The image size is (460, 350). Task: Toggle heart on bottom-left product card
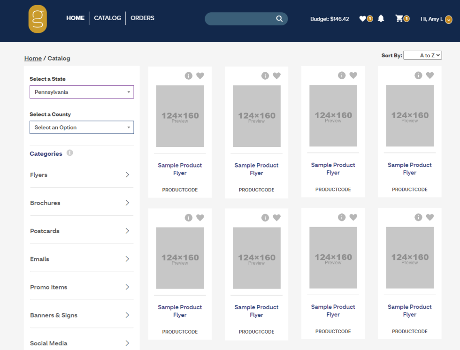click(x=200, y=218)
